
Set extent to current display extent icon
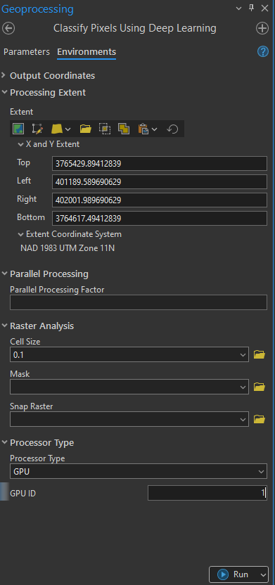coord(18,129)
